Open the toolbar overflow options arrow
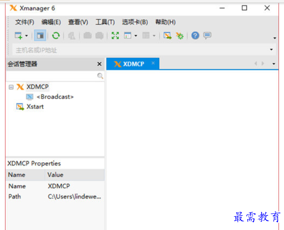 pos(275,38)
